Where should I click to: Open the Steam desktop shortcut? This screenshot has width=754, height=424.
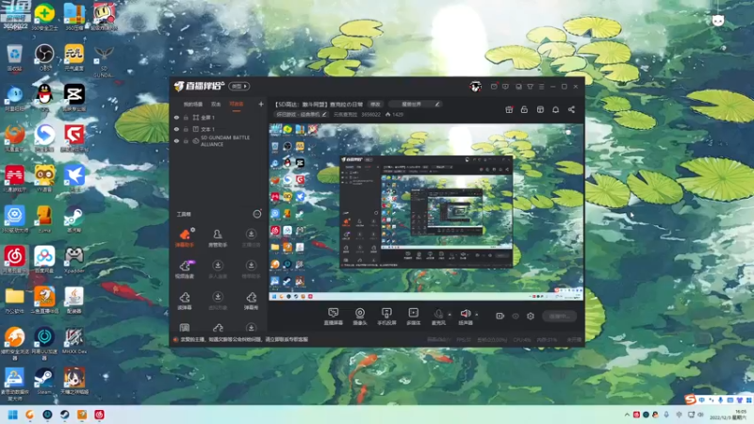tap(44, 383)
